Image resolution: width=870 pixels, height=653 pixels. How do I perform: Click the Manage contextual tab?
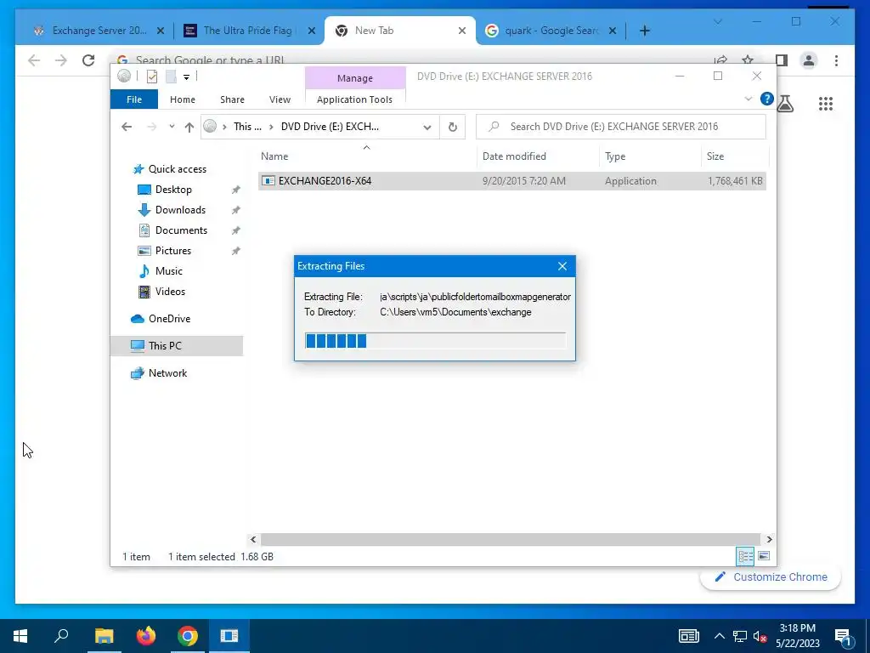(355, 78)
